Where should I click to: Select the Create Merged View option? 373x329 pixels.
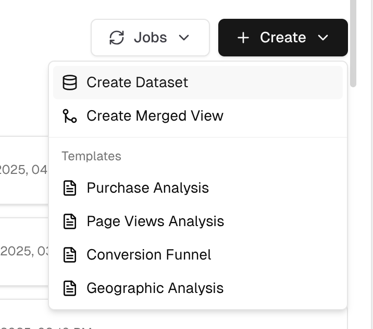155,116
